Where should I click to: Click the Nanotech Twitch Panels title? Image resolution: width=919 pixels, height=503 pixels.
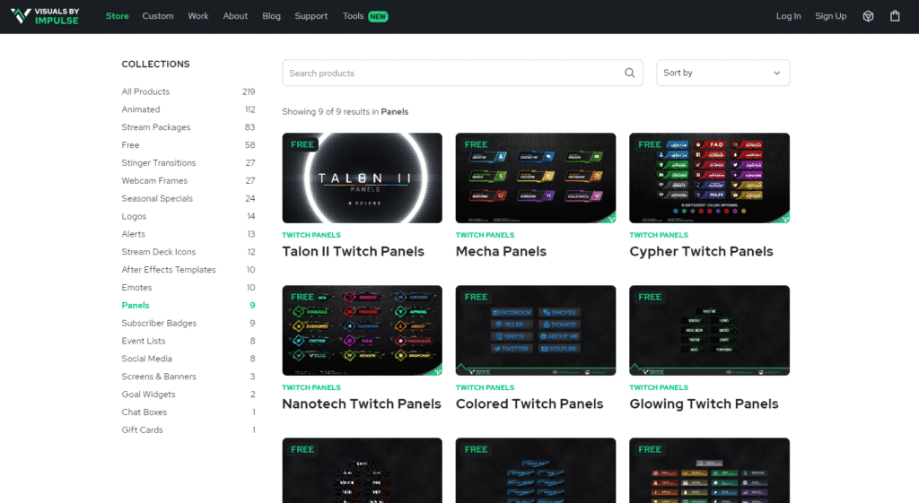(x=362, y=403)
